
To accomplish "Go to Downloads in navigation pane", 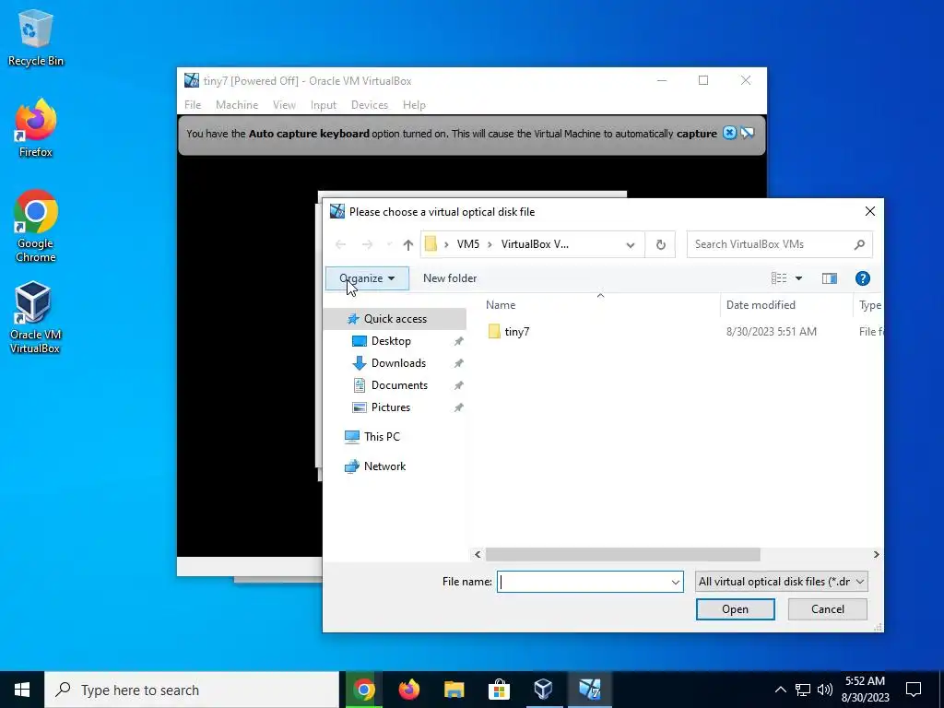I will (398, 363).
